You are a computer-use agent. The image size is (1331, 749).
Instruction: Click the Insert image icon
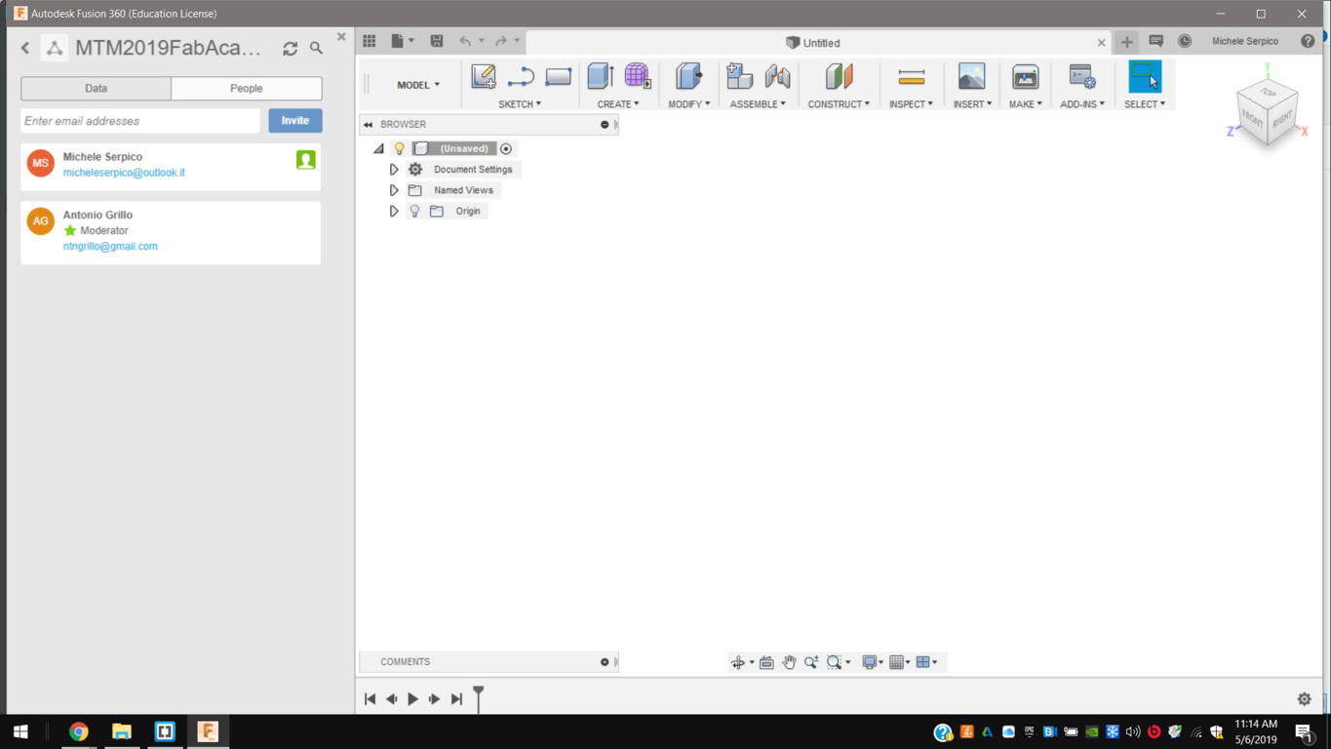971,76
